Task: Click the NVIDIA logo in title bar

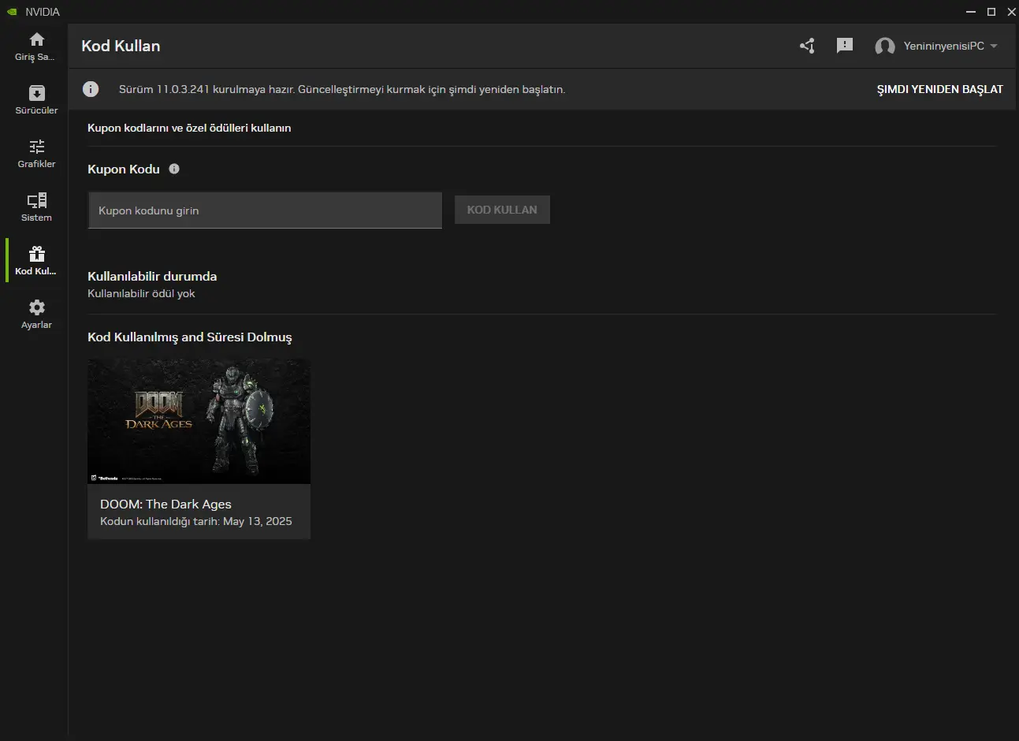Action: [x=12, y=12]
